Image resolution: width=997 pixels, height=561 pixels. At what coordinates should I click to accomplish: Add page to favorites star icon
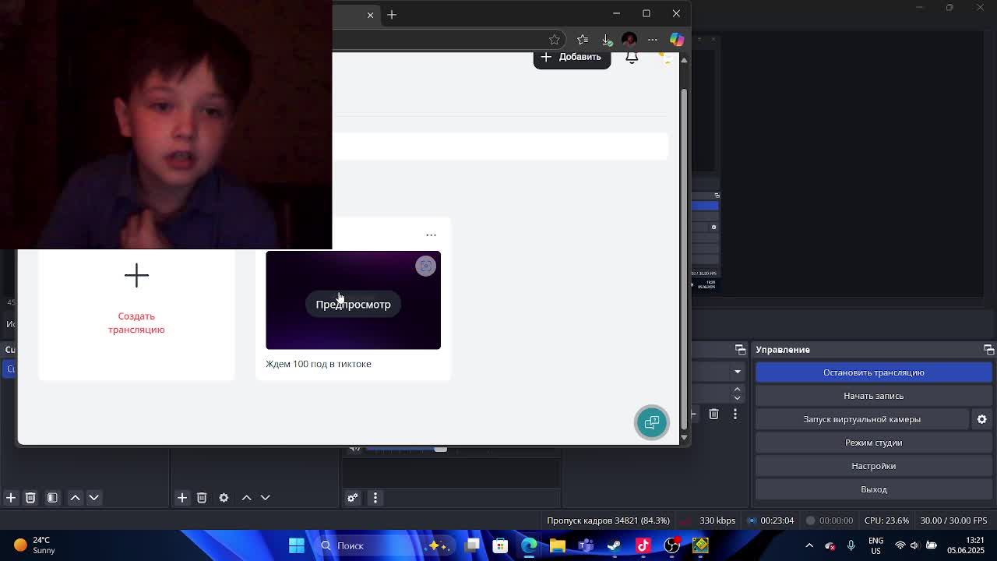point(554,40)
